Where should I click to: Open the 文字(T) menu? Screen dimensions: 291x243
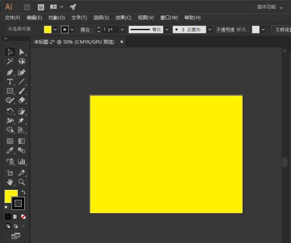point(79,18)
